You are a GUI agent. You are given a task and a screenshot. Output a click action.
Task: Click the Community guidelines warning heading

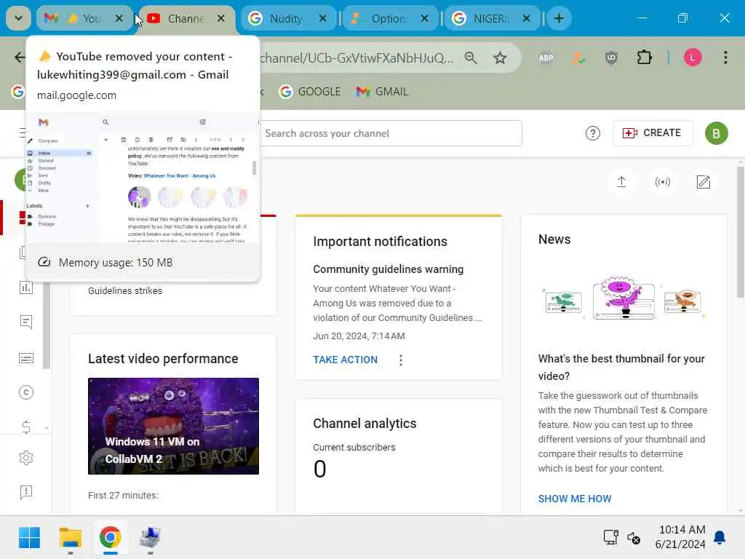point(388,269)
